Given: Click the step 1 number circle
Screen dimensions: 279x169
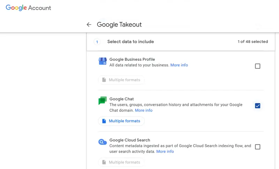Looking at the screenshot, I should (x=97, y=42).
